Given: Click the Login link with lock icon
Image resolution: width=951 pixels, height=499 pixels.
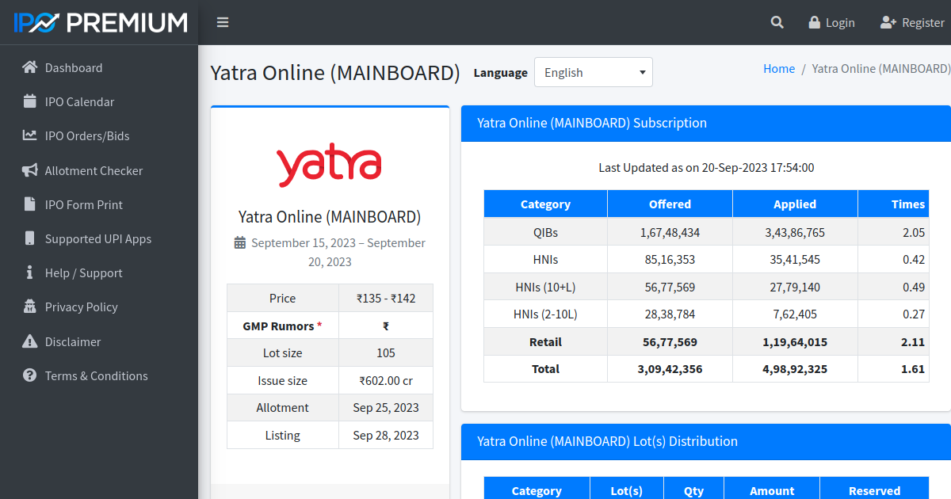Looking at the screenshot, I should (831, 22).
